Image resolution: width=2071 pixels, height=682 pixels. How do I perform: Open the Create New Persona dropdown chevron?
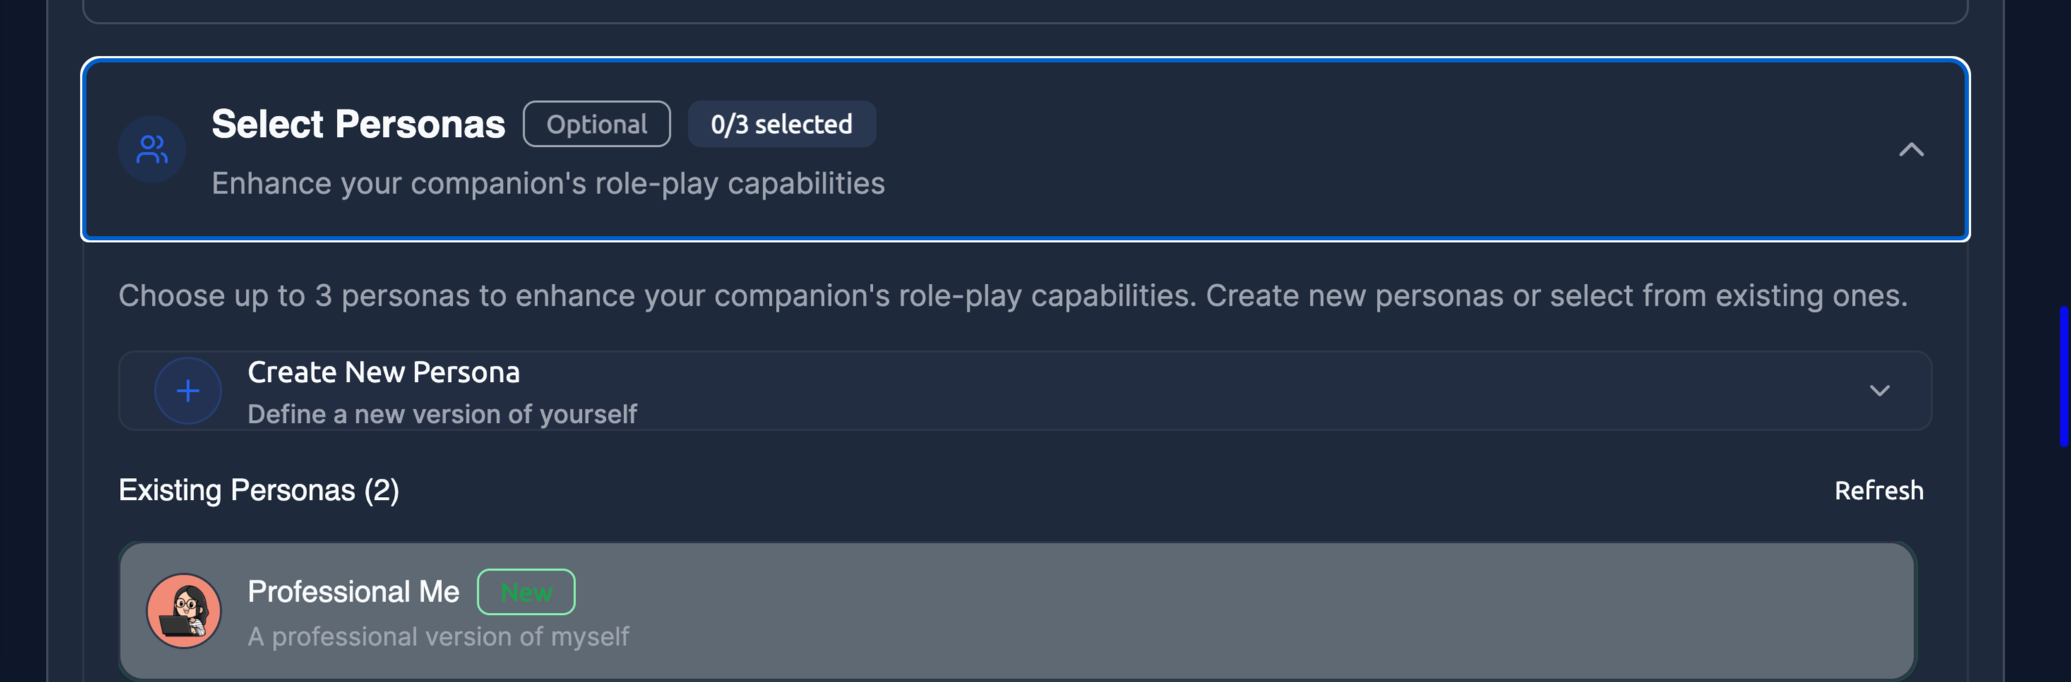1880,391
